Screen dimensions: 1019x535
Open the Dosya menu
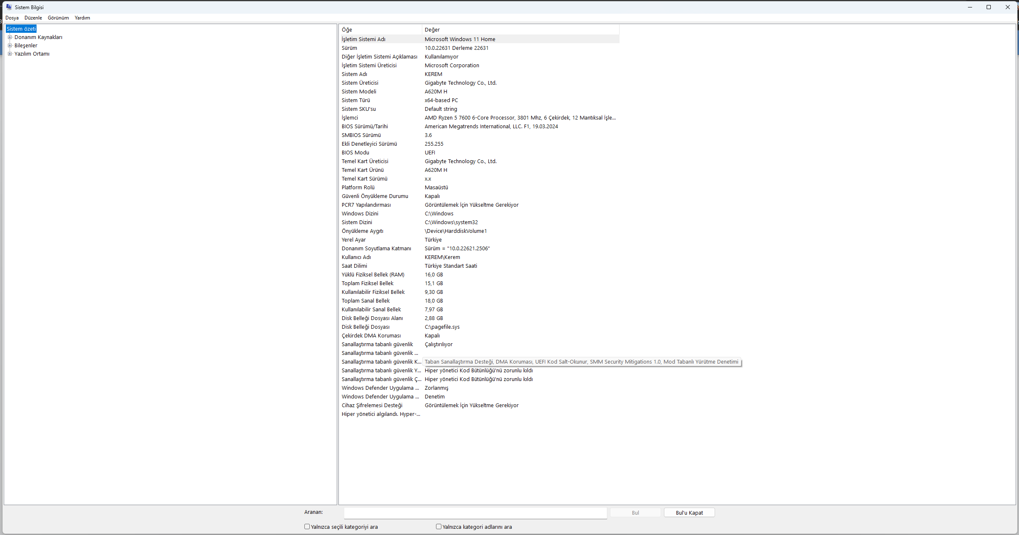pos(12,18)
